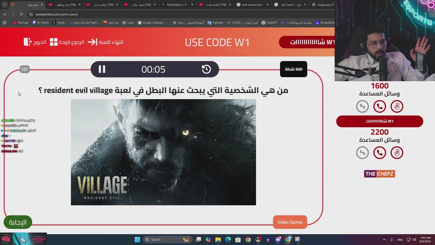This screenshot has height=245, width=435.
Task: Reset the timer with the rewind-clock icon
Action: (206, 69)
